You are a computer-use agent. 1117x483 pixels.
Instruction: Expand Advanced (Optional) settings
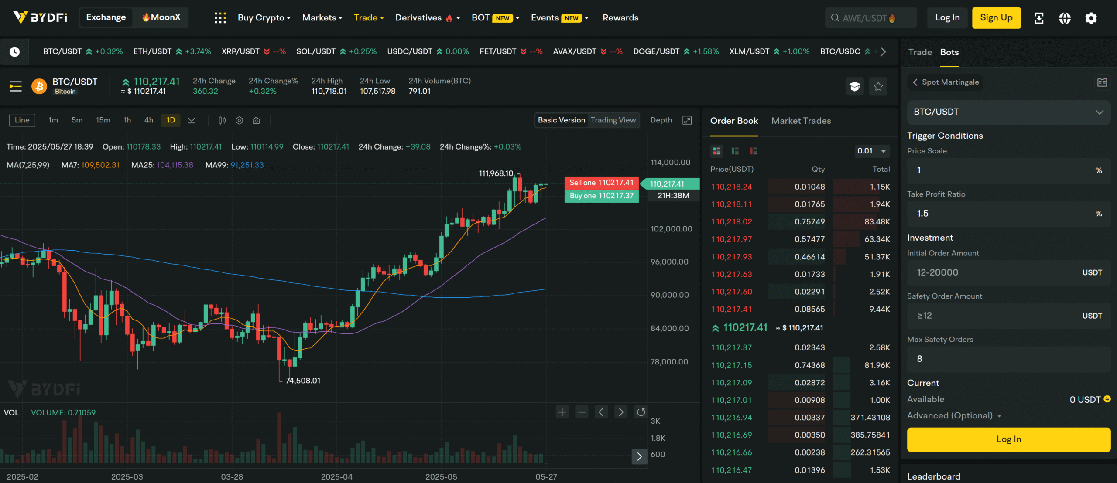tap(954, 416)
